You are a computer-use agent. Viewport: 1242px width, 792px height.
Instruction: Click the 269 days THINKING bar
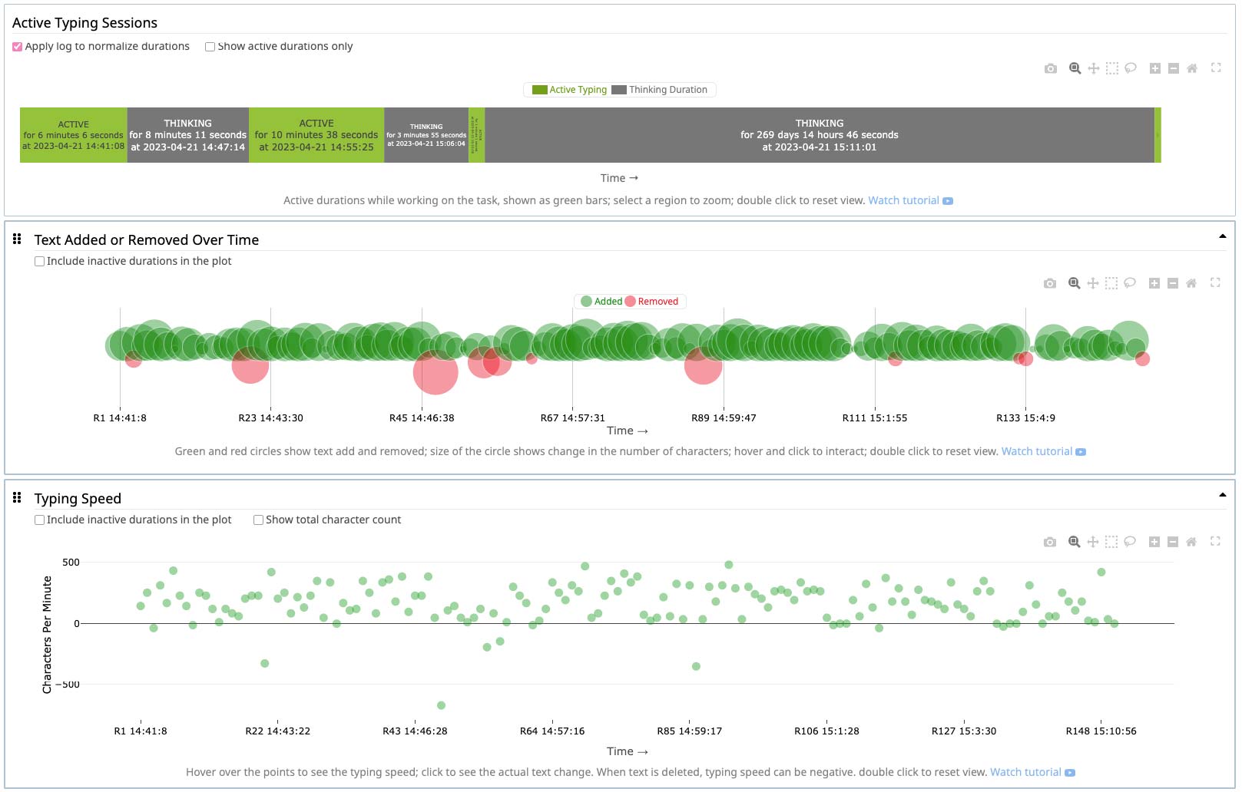[x=819, y=135]
